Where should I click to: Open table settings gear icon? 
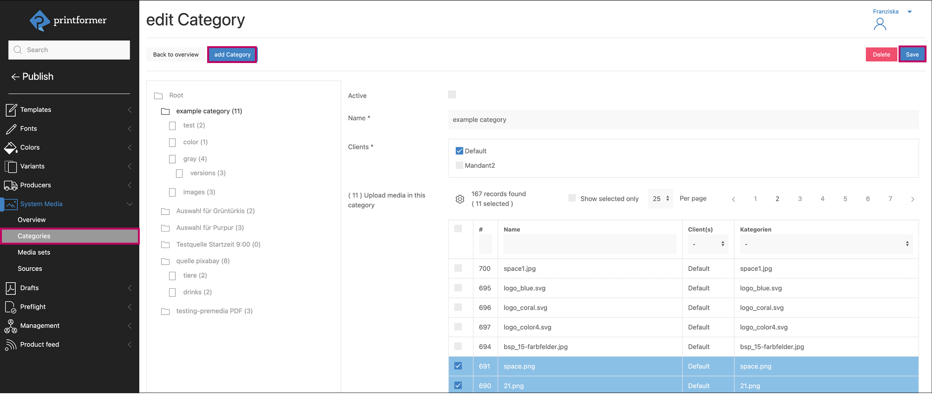[x=460, y=199]
